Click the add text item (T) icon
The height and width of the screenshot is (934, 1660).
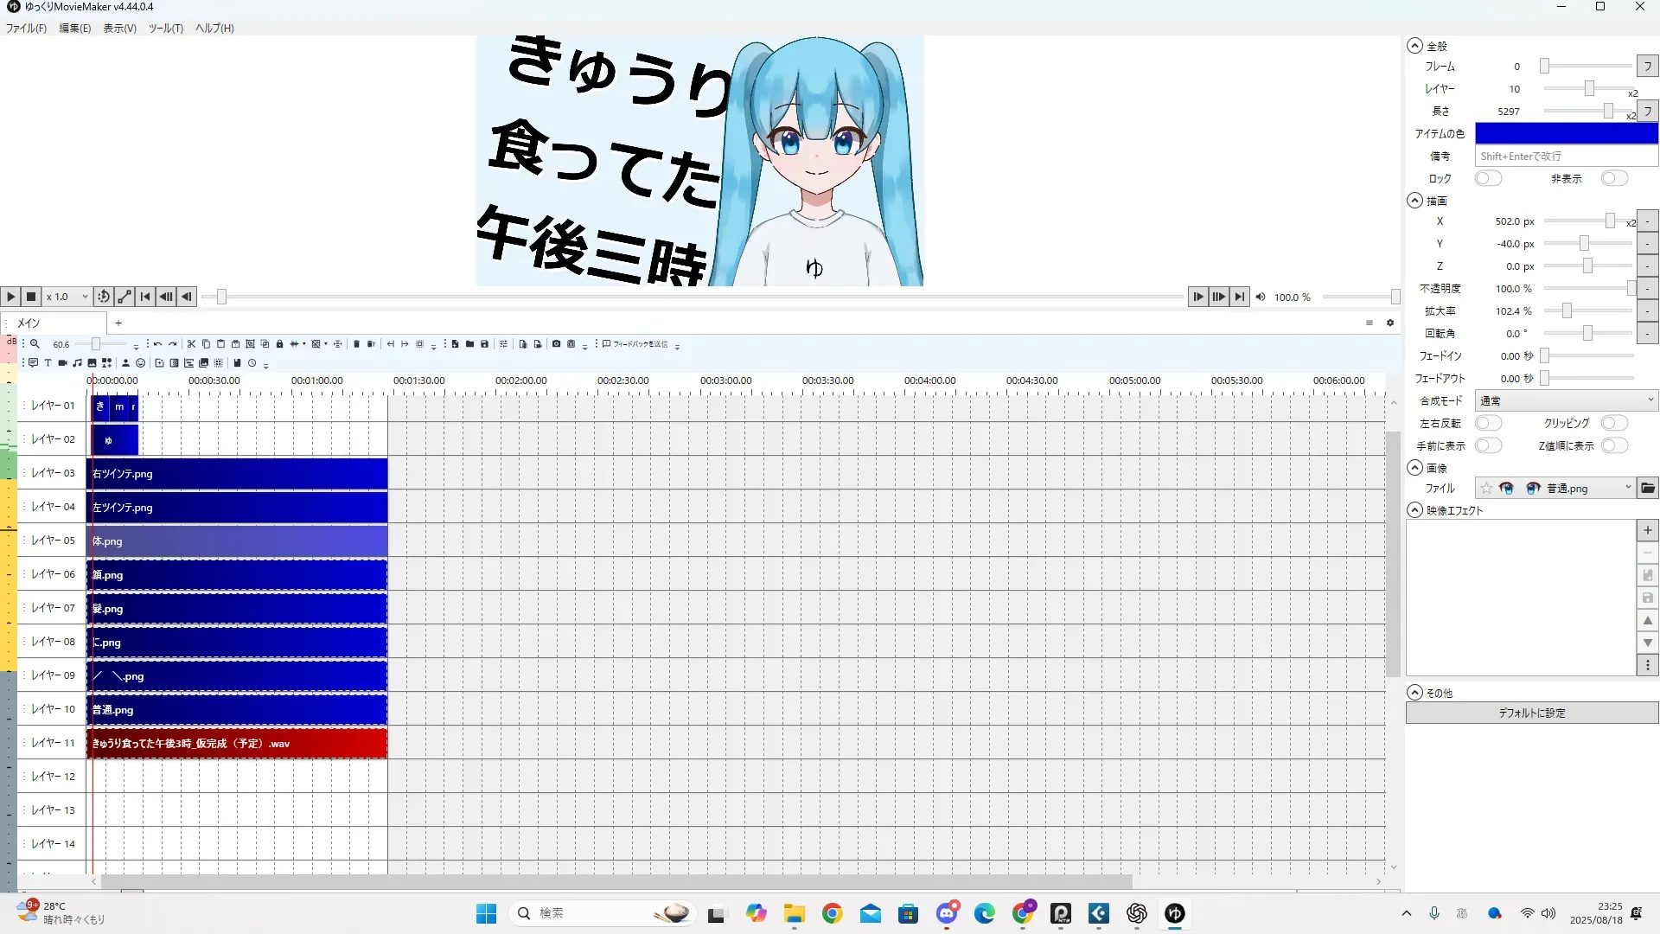point(48,363)
